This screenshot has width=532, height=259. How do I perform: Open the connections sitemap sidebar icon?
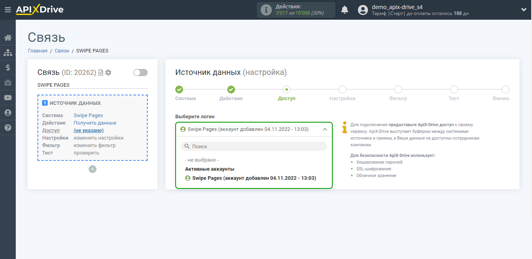coord(8,53)
